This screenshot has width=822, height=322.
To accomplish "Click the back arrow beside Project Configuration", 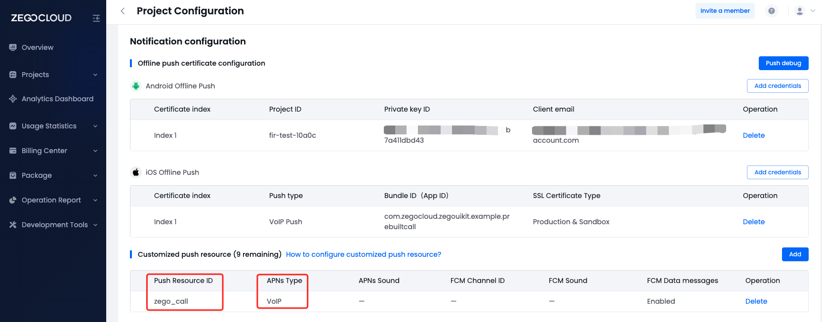I will [x=123, y=11].
